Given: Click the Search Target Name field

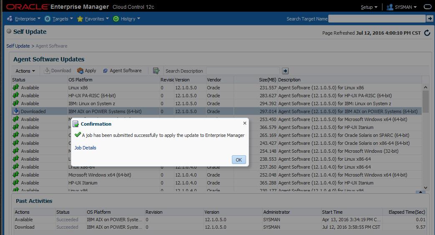Looking at the screenshot, I should 377,19.
